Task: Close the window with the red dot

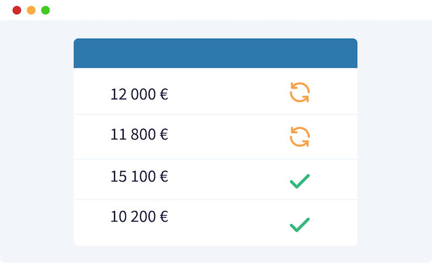Action: click(17, 10)
